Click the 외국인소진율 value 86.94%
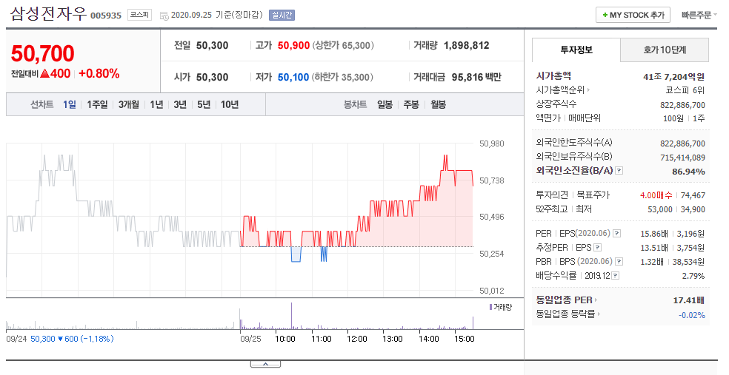Image resolution: width=729 pixels, height=375 pixels. tap(688, 172)
